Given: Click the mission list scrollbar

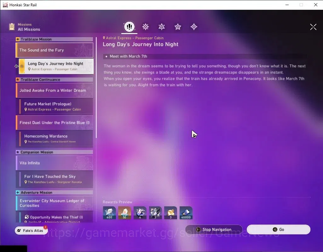Looking at the screenshot, I should pyautogui.click(x=96, y=88).
